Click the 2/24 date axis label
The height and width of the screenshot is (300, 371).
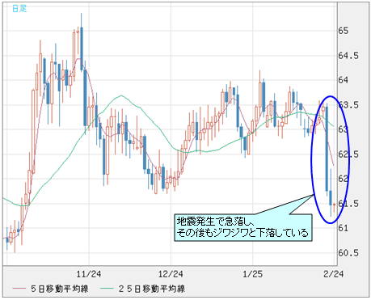point(334,274)
